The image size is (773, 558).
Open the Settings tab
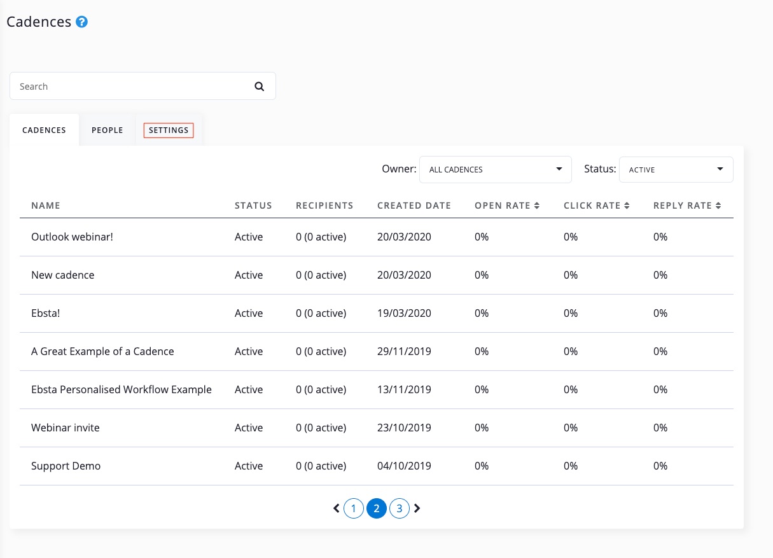pyautogui.click(x=169, y=130)
